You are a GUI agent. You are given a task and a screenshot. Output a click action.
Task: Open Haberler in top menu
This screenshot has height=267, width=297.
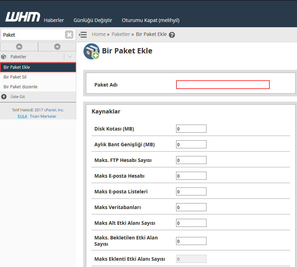[x=54, y=20]
